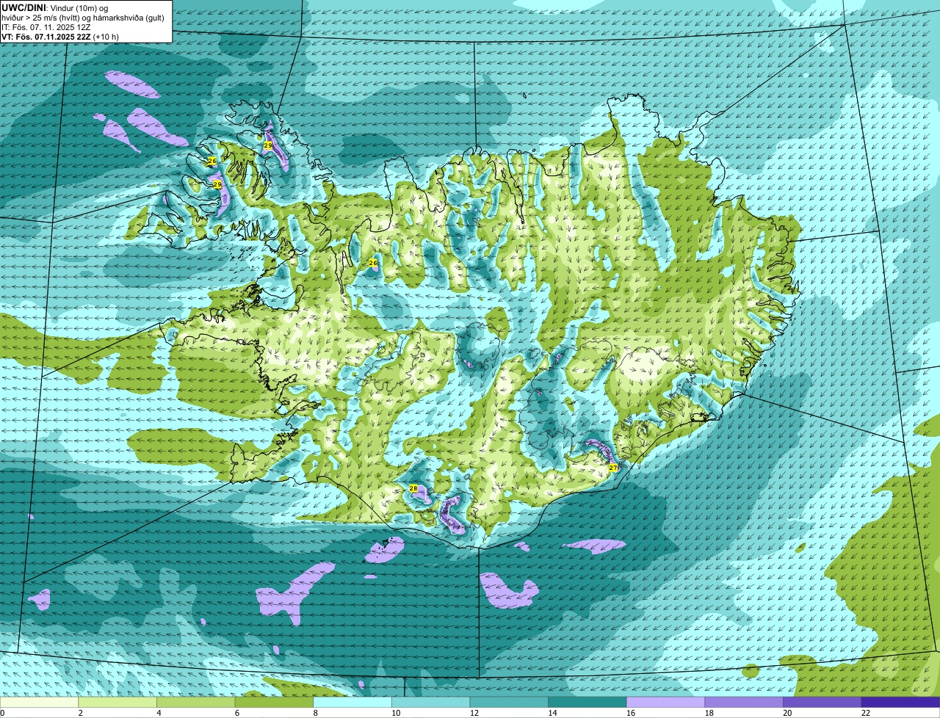Pick the light teal 10–12 m/s color bar segment
This screenshot has height=718, width=940.
[x=430, y=703]
